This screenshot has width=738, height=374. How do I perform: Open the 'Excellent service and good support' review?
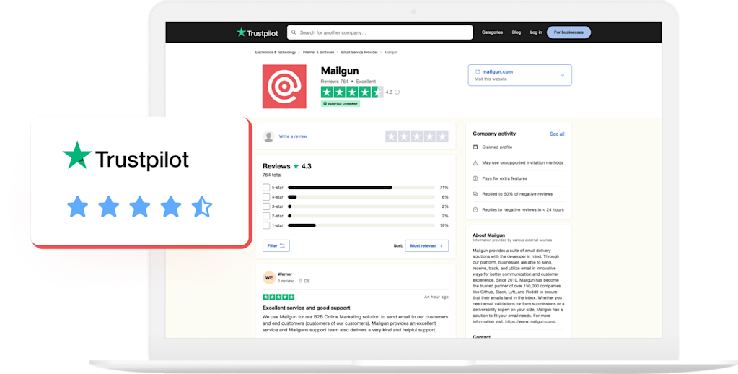pyautogui.click(x=307, y=308)
